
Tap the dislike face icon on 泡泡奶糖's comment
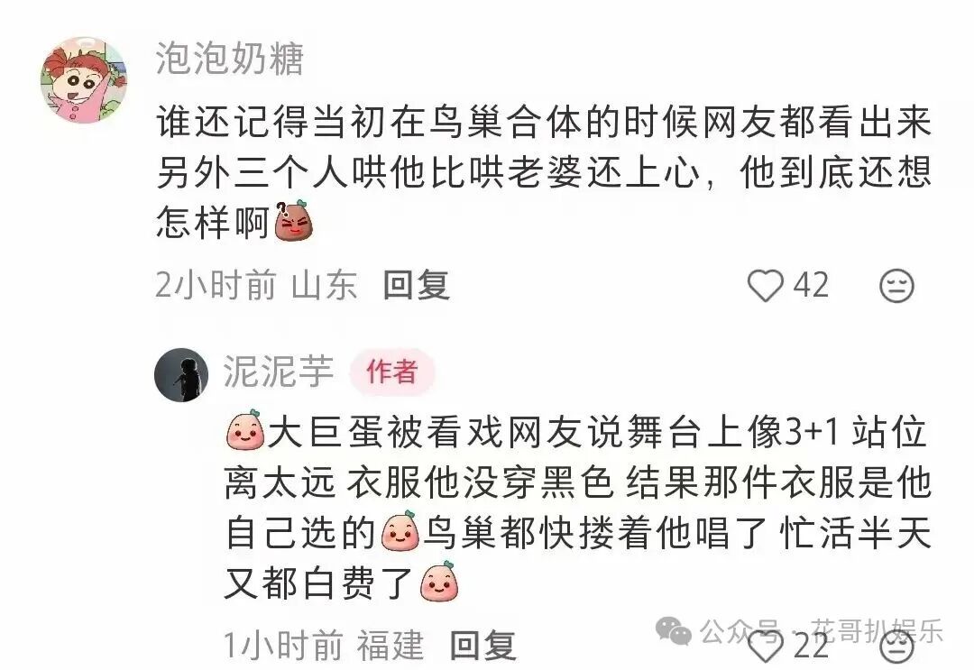896,286
